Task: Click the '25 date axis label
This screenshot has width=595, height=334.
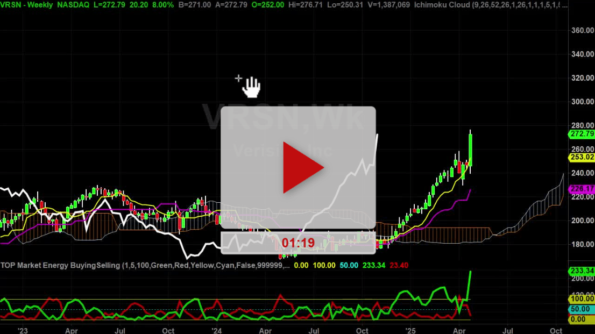Action: (x=410, y=331)
